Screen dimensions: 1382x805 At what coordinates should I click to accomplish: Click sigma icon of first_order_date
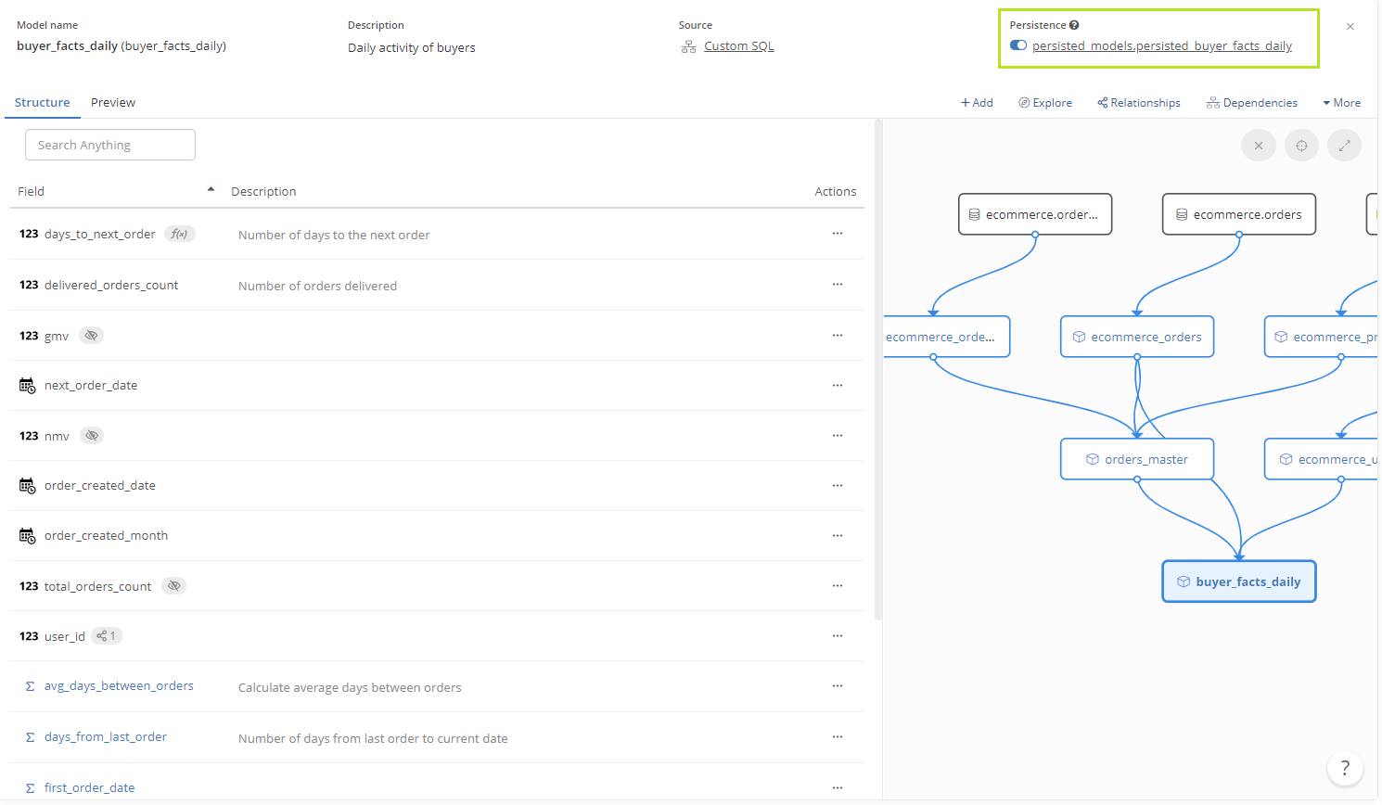click(30, 787)
